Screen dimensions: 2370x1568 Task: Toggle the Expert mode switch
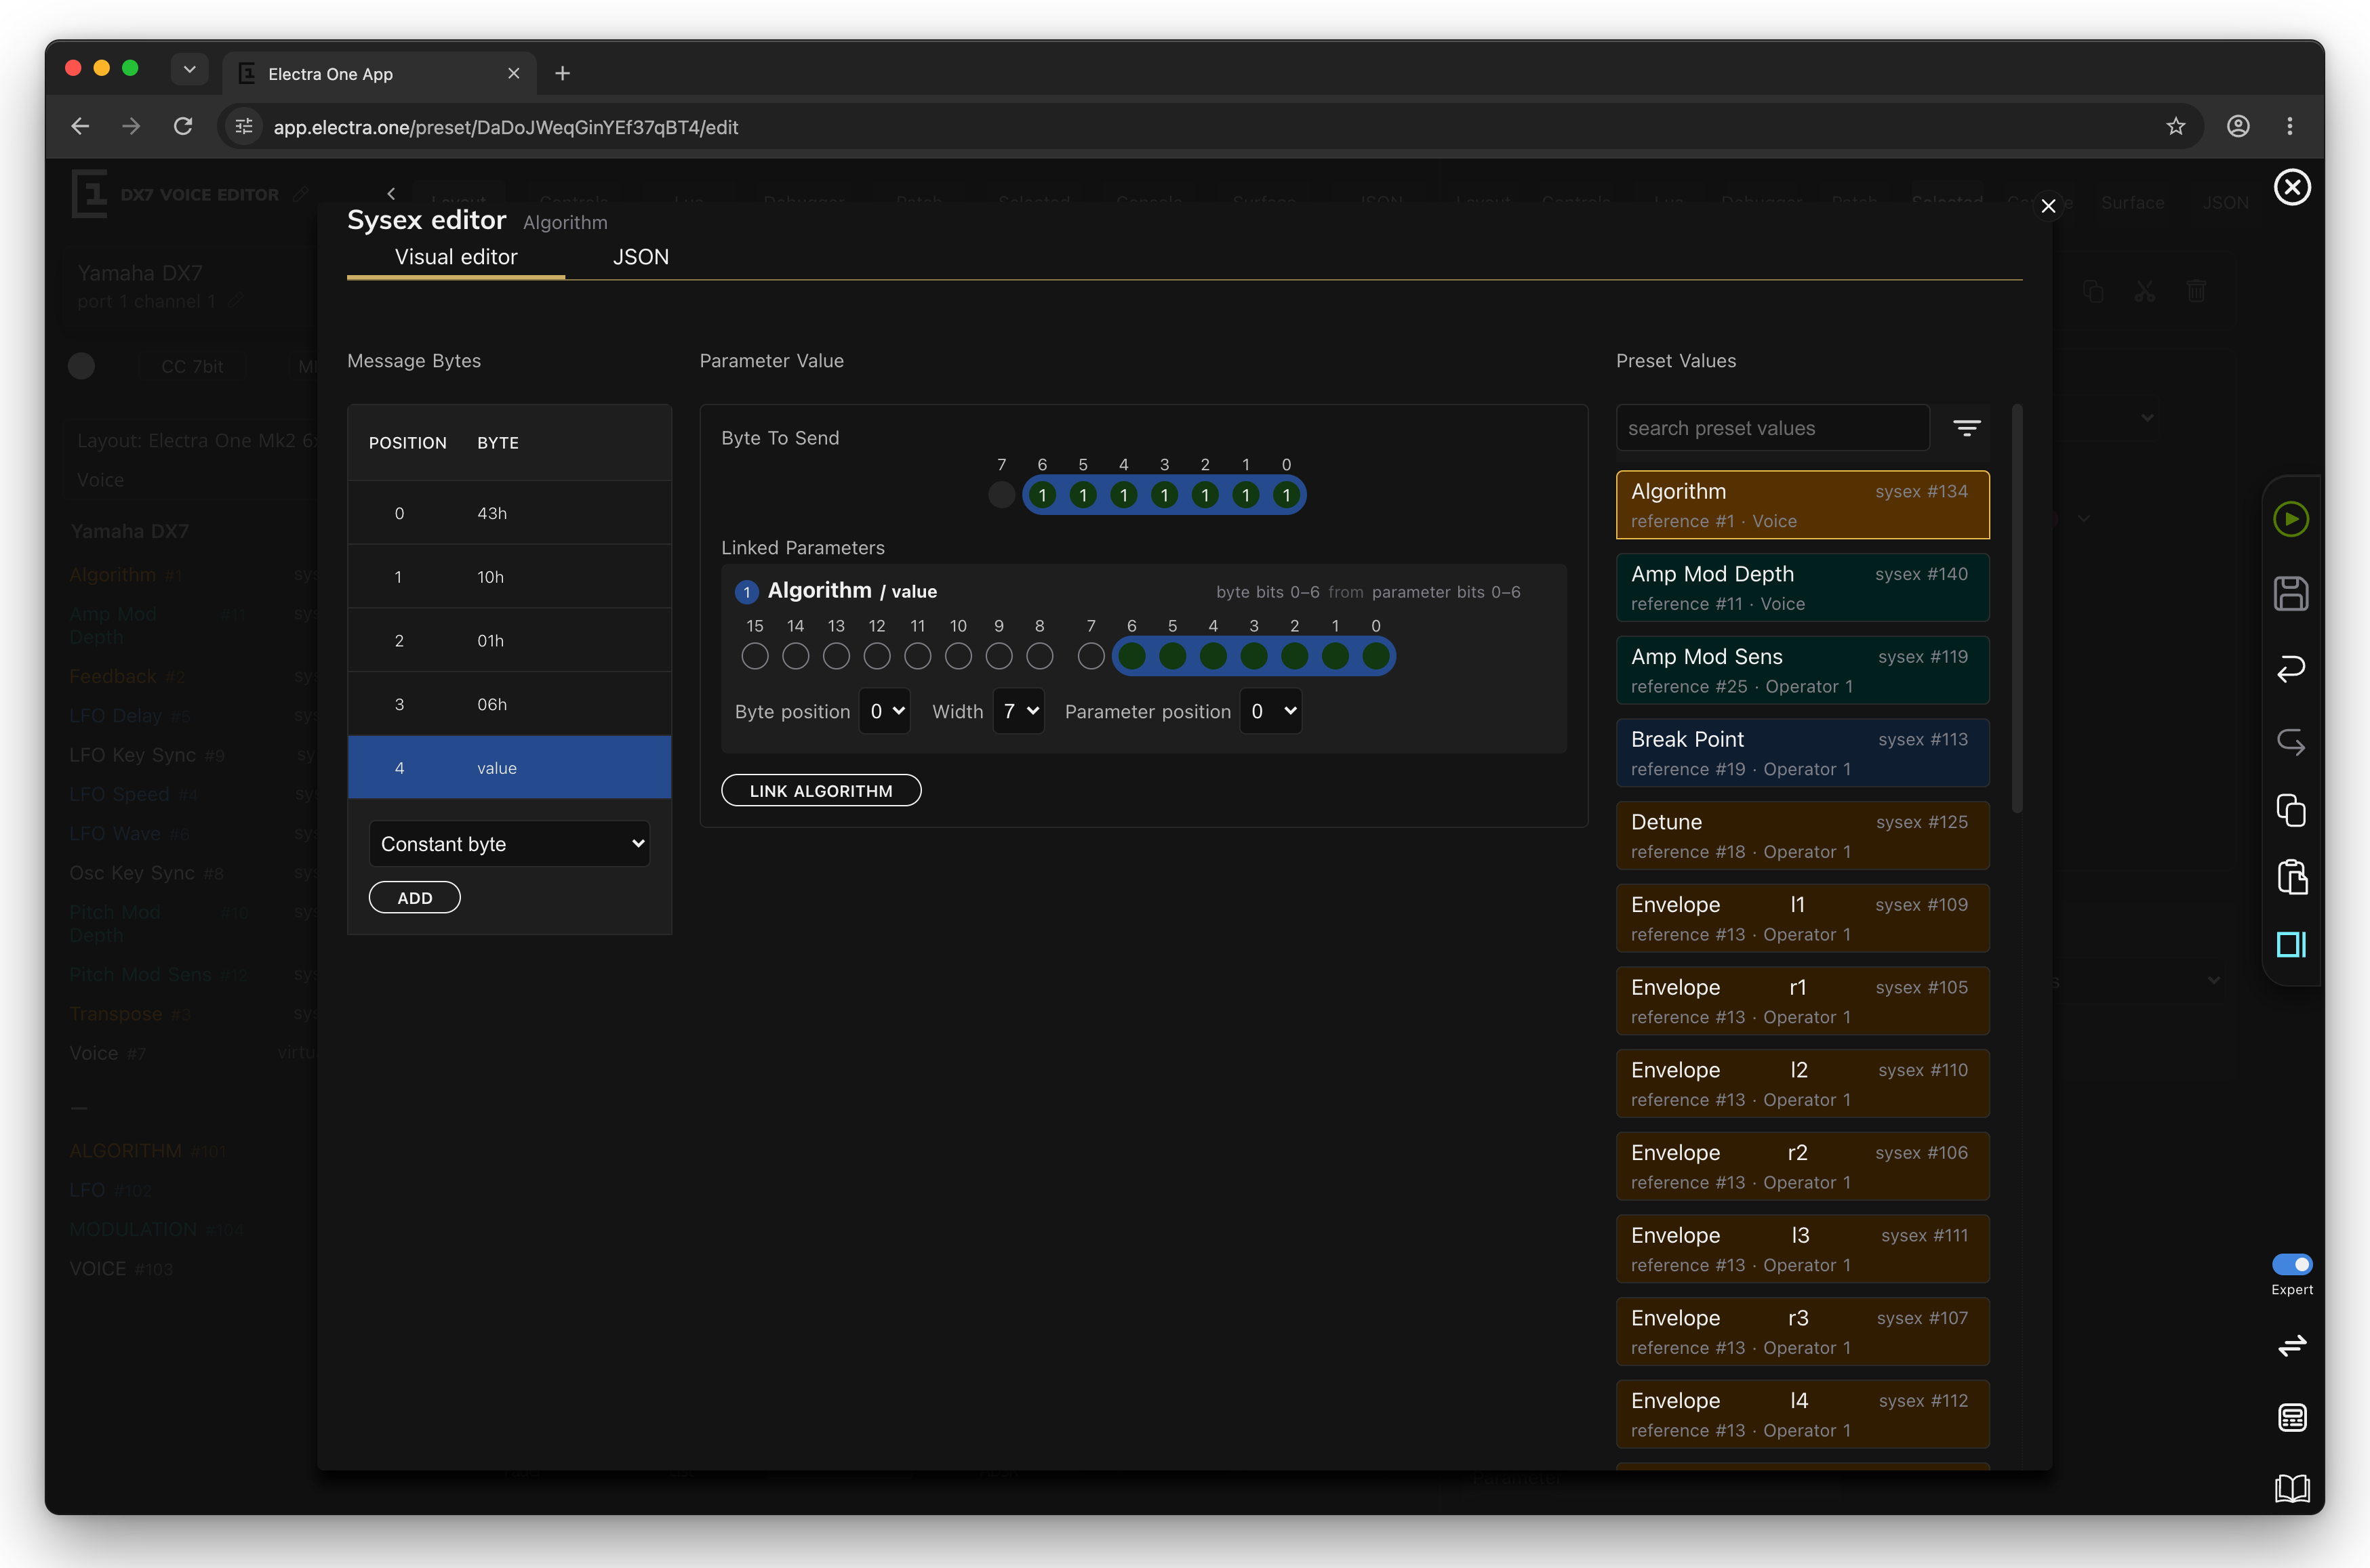point(2292,1264)
